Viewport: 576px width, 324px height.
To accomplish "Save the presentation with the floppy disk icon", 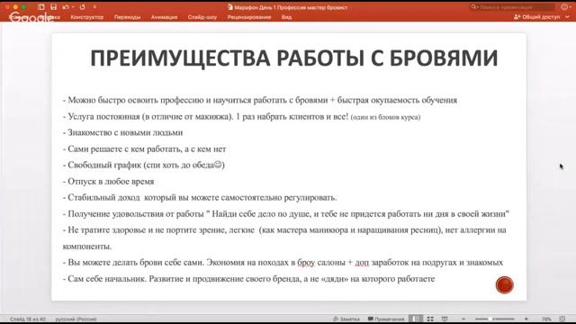I will [x=54, y=7].
